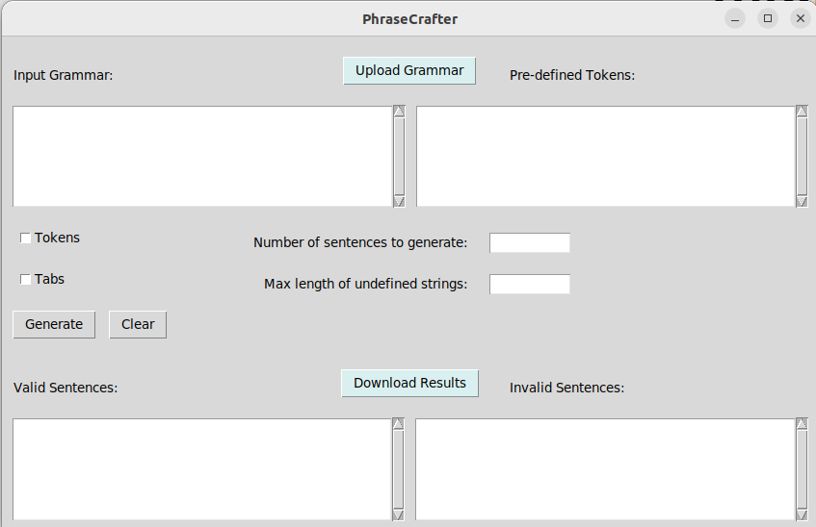Click scroll-down arrow of Input Grammar box
This screenshot has width=816, height=527.
point(399,201)
